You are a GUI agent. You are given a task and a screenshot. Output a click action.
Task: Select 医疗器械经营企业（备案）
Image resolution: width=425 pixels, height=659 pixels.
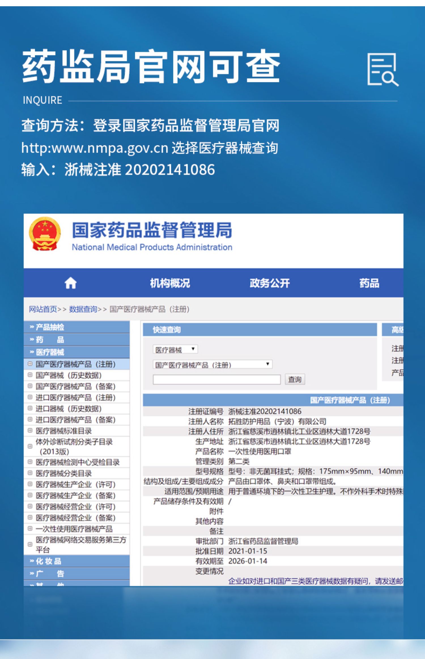pos(76,518)
